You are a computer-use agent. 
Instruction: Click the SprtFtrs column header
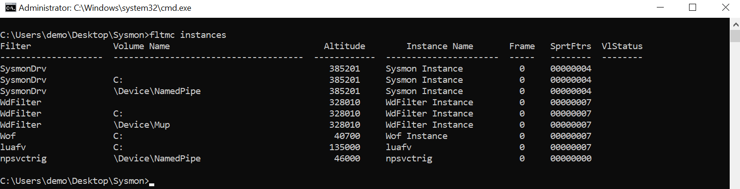pos(571,46)
